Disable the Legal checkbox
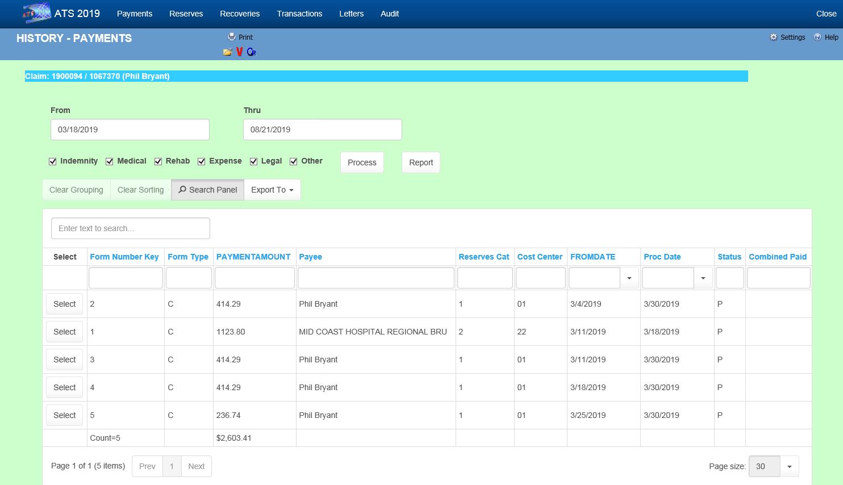This screenshot has width=843, height=485. coord(254,161)
